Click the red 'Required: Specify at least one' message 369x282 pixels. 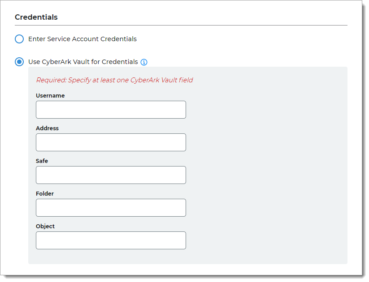tap(114, 80)
